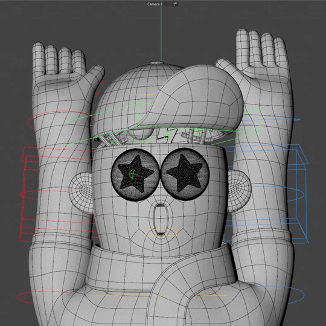Select the green controller inside the left star eye
Viewport: 326px width, 326px height.
(133, 174)
